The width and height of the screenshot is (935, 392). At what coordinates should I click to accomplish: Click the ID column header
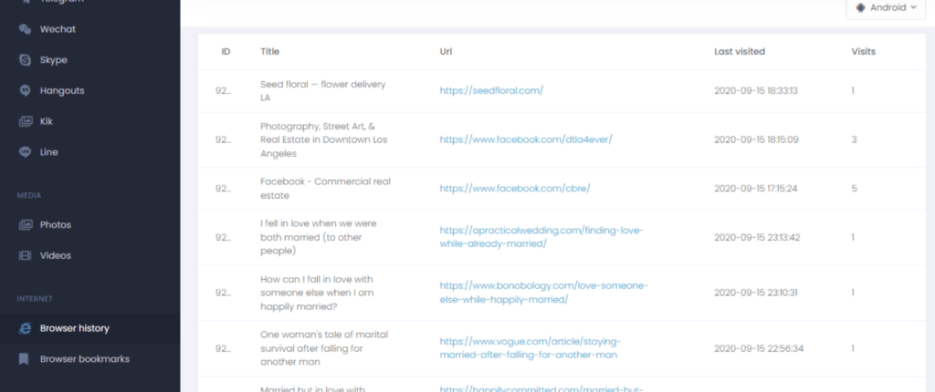(226, 52)
